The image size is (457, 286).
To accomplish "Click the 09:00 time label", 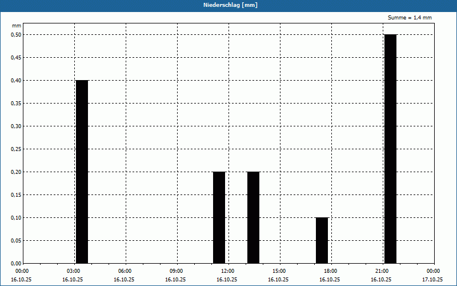I will pyautogui.click(x=178, y=271).
